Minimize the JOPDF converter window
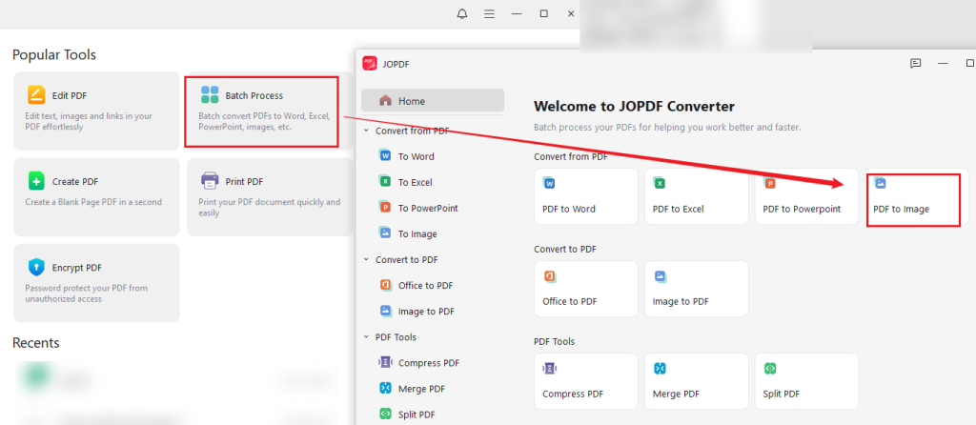This screenshot has width=976, height=425. [x=943, y=64]
